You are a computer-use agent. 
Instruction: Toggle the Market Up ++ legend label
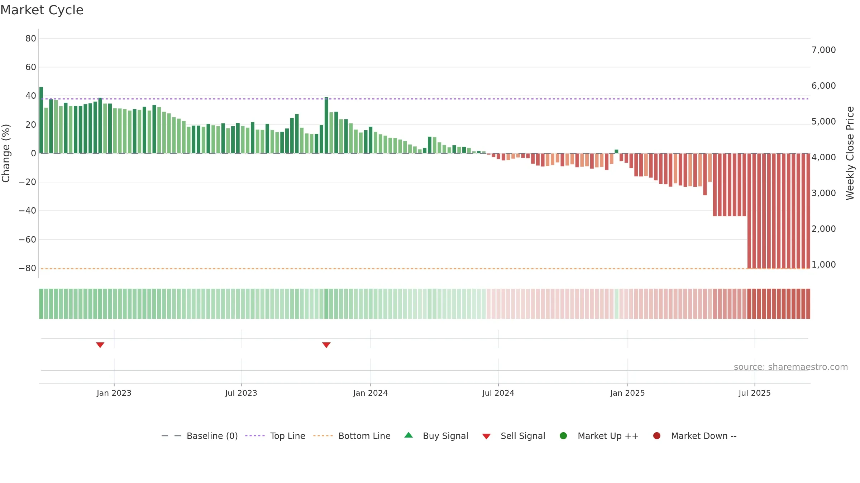pyautogui.click(x=608, y=436)
